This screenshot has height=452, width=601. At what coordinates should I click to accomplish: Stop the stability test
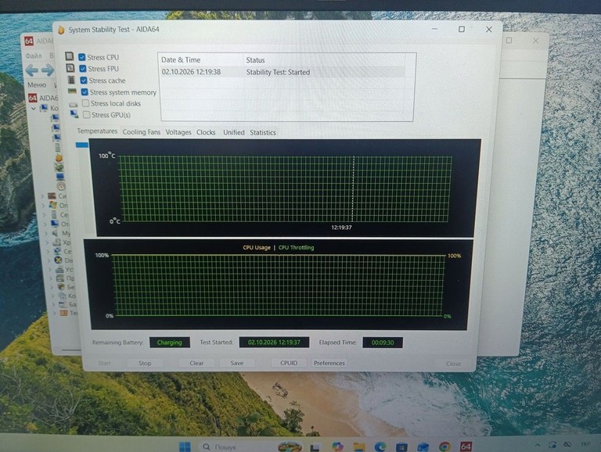tap(145, 363)
